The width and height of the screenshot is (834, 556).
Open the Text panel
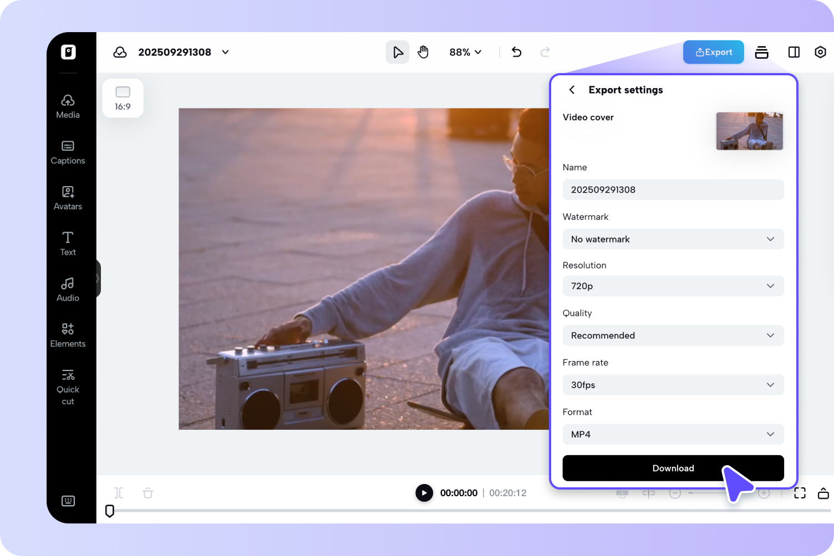coord(68,244)
